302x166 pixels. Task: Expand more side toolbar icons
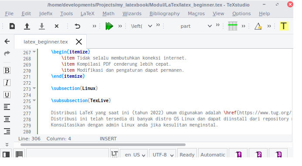coord(7,144)
